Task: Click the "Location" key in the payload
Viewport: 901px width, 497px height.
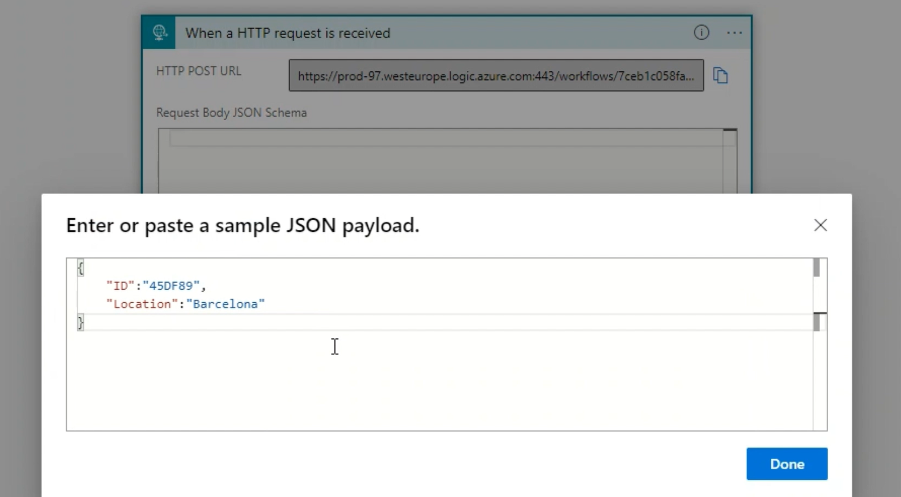Action: point(142,304)
